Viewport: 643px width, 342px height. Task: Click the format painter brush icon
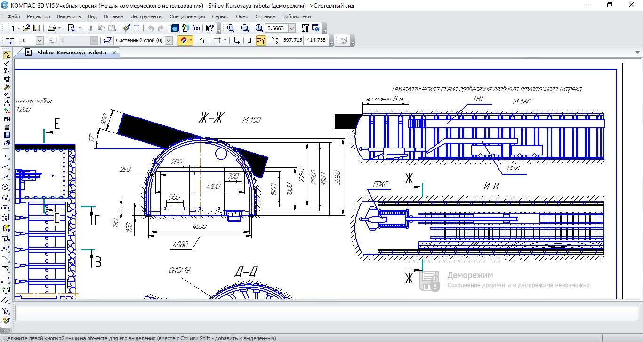126,28
